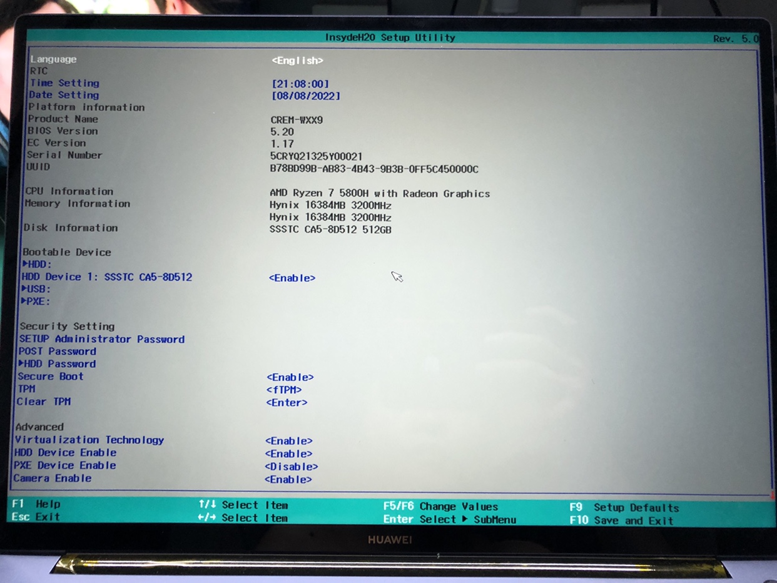Open POST Password setting

click(x=58, y=352)
